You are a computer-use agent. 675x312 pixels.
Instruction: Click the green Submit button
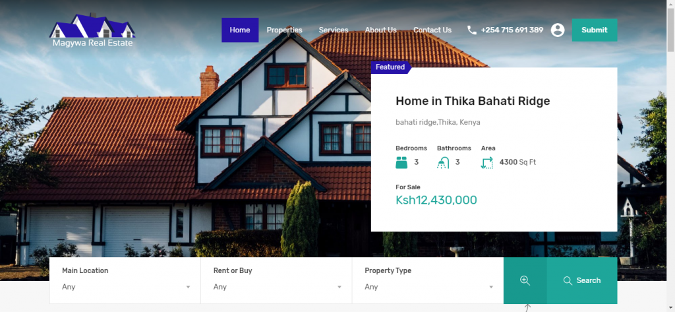[x=595, y=30]
